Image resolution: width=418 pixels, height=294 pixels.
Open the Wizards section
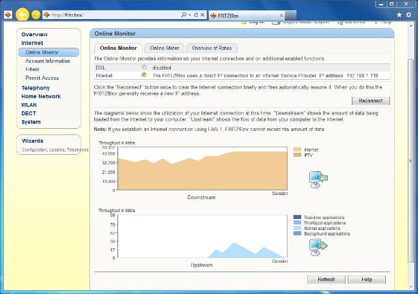[x=33, y=141]
